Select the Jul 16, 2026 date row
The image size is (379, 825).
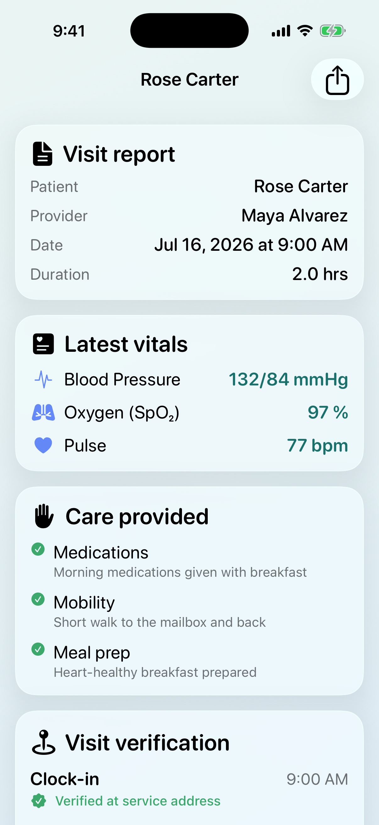click(x=189, y=245)
